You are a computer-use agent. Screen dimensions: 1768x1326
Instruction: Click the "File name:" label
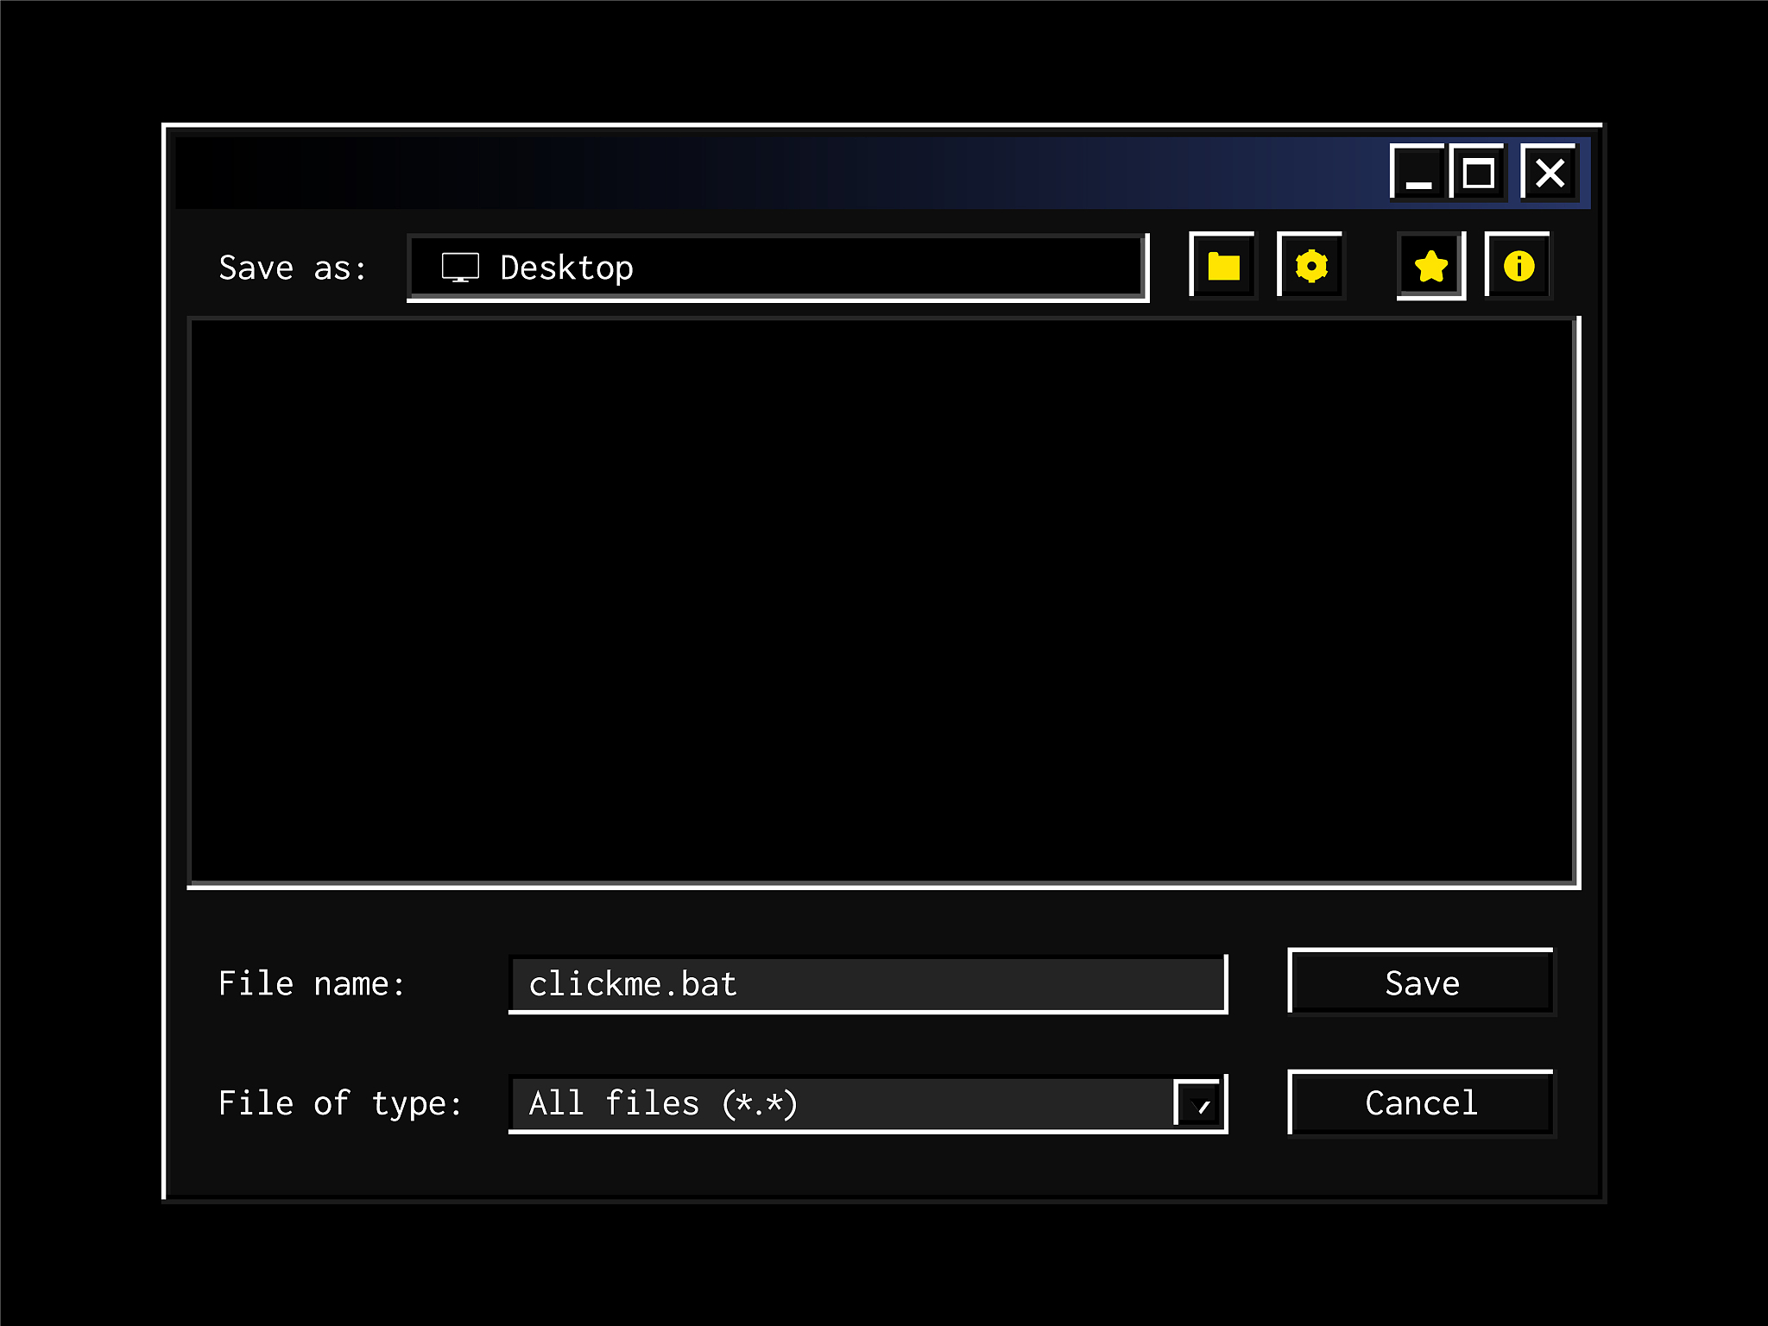coord(312,984)
